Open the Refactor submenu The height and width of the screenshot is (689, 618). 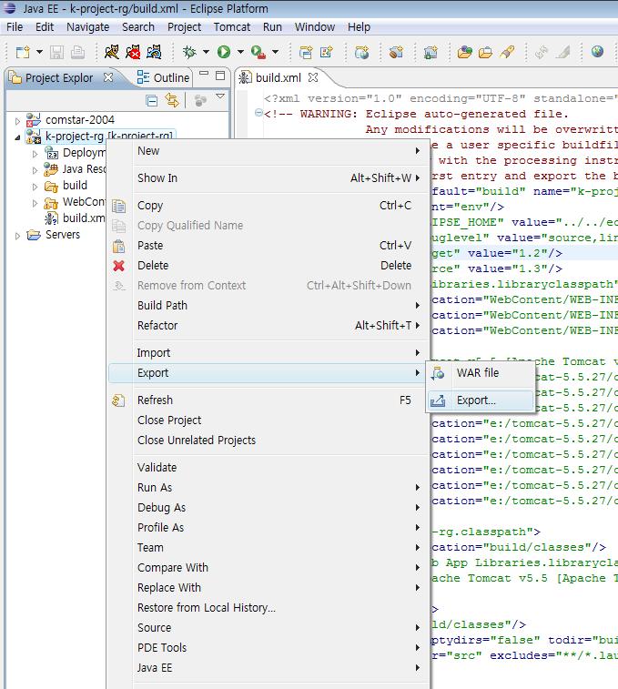point(268,326)
